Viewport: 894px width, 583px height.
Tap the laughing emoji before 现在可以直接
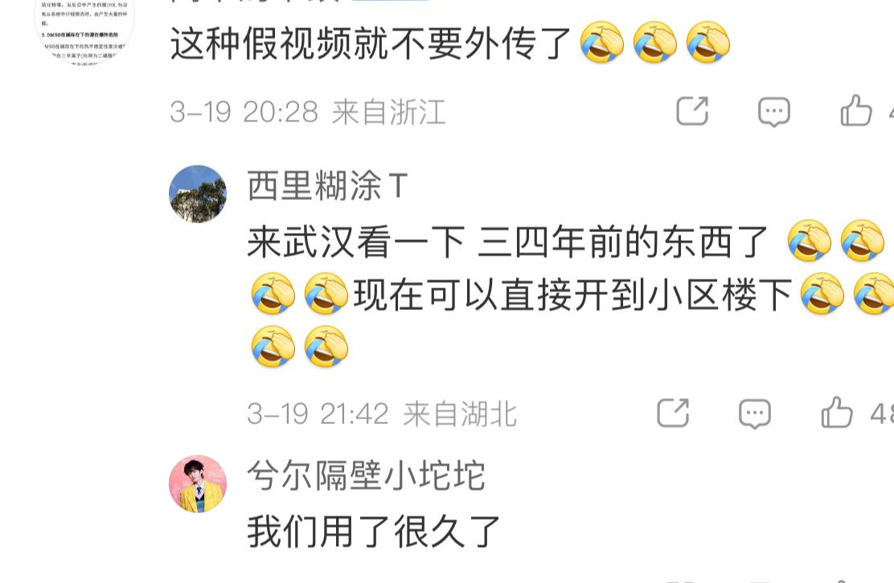click(326, 294)
